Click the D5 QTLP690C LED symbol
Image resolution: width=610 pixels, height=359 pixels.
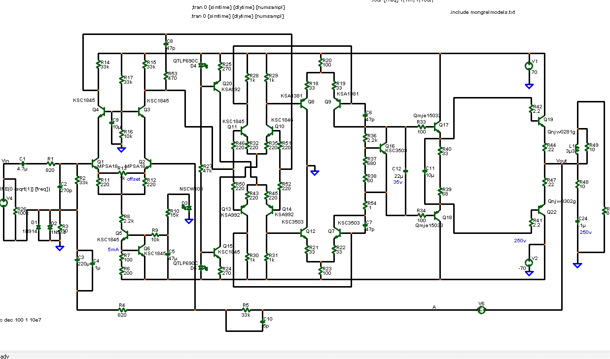coord(203,268)
